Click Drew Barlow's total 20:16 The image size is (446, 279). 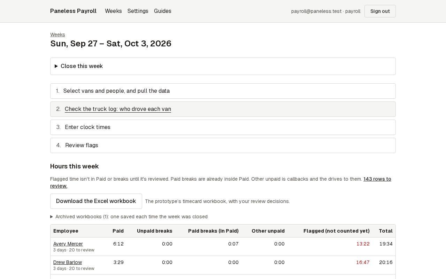386,262
